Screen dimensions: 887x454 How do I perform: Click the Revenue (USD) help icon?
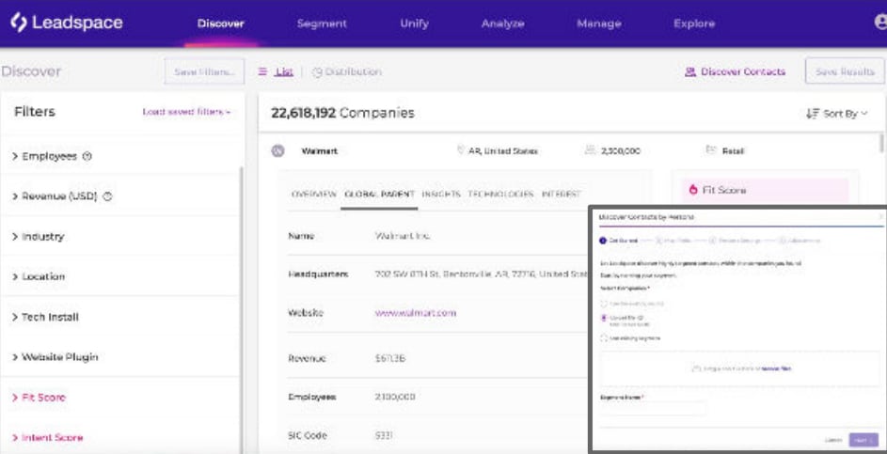click(x=107, y=196)
